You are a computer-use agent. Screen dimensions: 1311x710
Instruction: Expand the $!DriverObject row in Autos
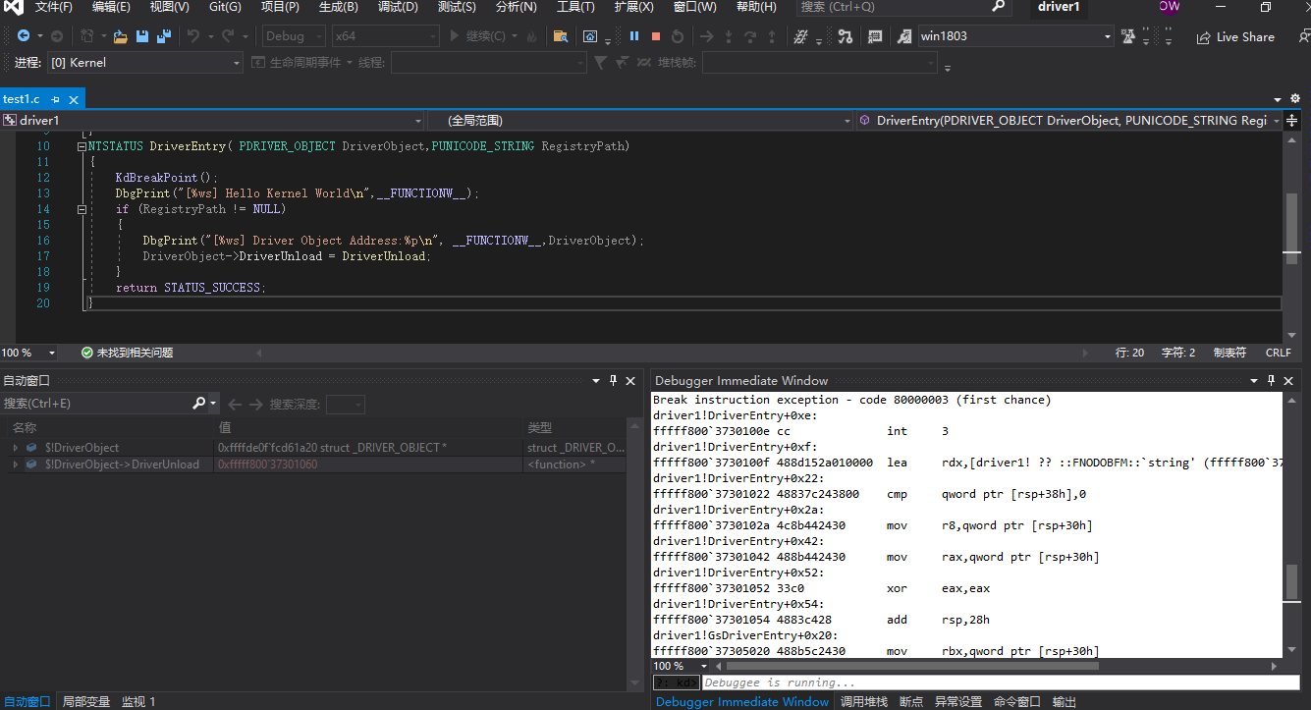point(15,448)
